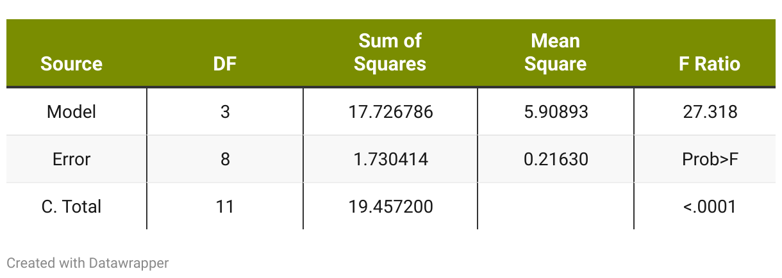Click the value 17.726786

[x=390, y=112]
